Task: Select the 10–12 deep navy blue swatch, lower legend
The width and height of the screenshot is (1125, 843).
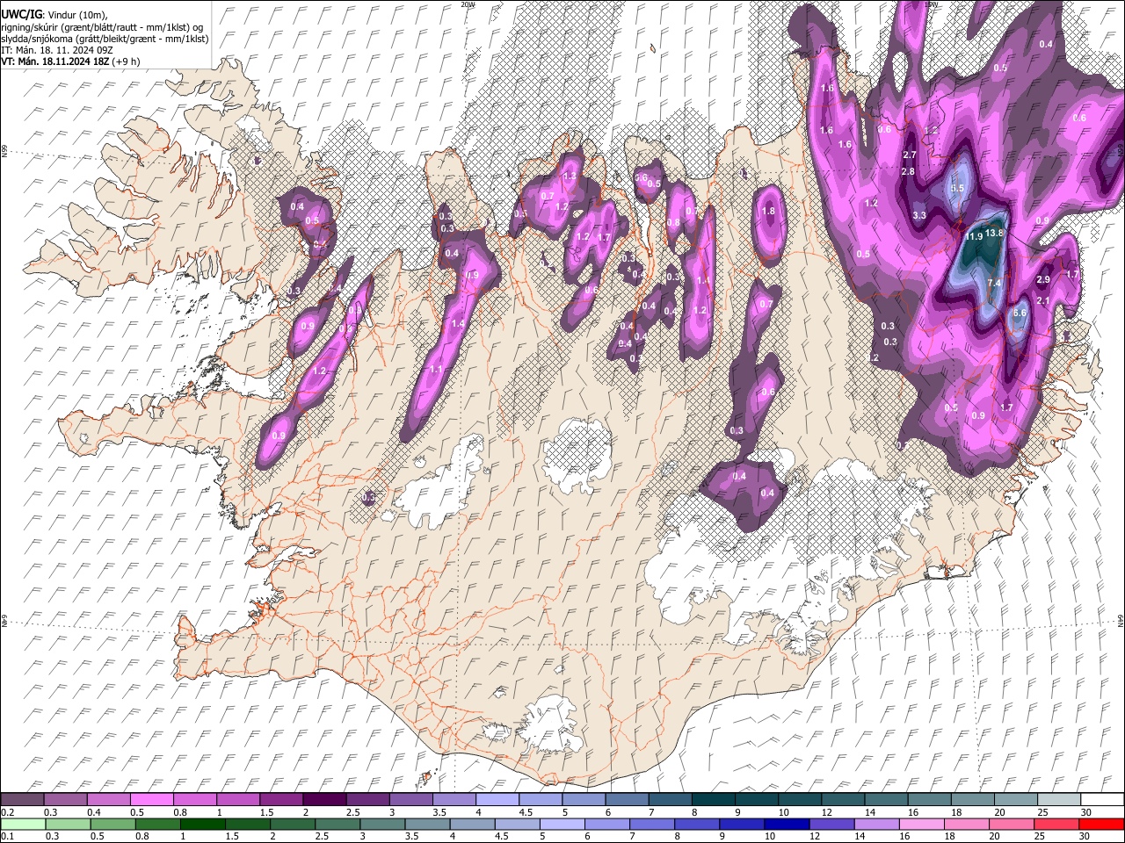Action: [787, 824]
